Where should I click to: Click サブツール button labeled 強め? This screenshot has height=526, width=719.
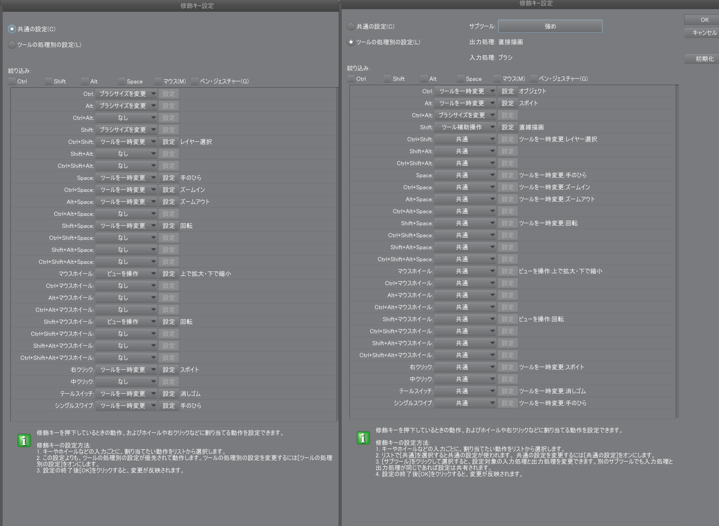pyautogui.click(x=550, y=26)
